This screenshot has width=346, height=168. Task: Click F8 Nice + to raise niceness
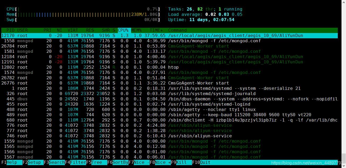click(160, 162)
